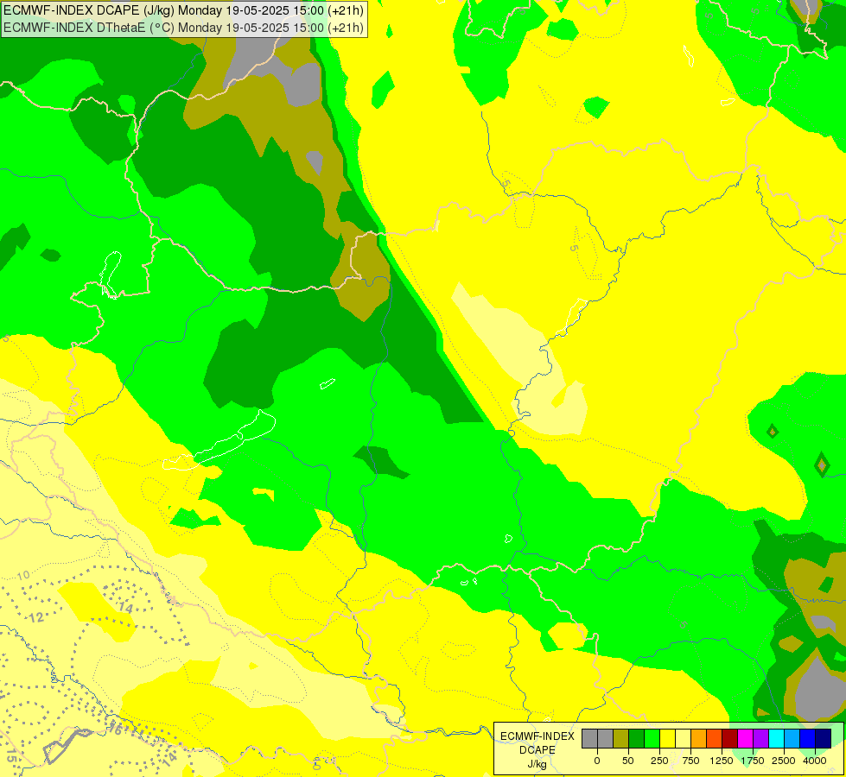846x777 pixels.
Task: Click the dark red legend swatch
Action: (x=729, y=738)
